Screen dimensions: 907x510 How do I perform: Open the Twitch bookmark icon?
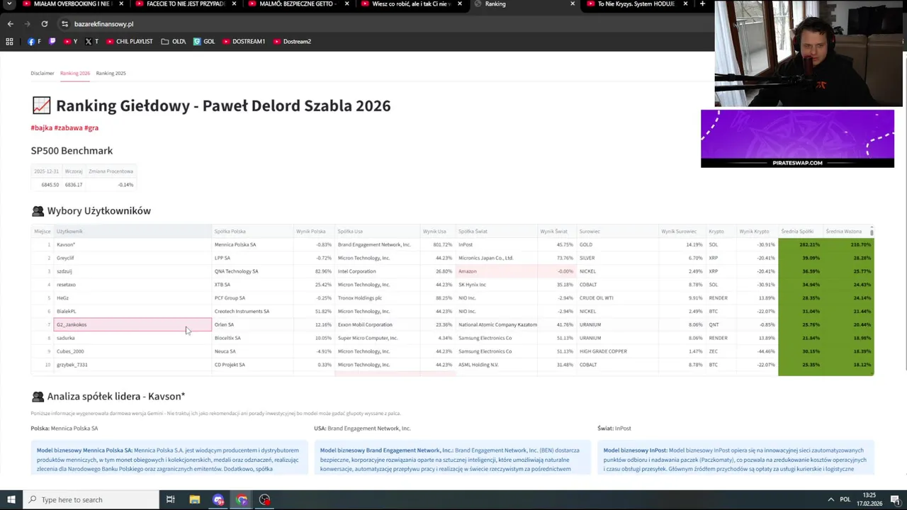pos(52,41)
